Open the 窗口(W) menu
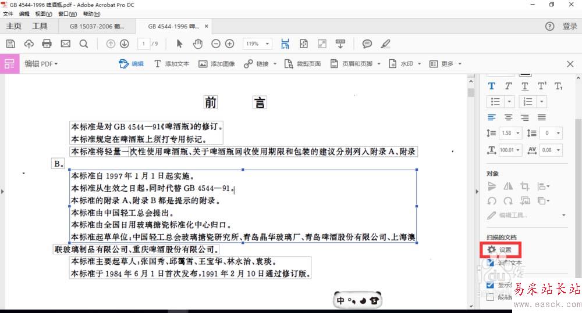This screenshot has height=313, width=582. (68, 14)
